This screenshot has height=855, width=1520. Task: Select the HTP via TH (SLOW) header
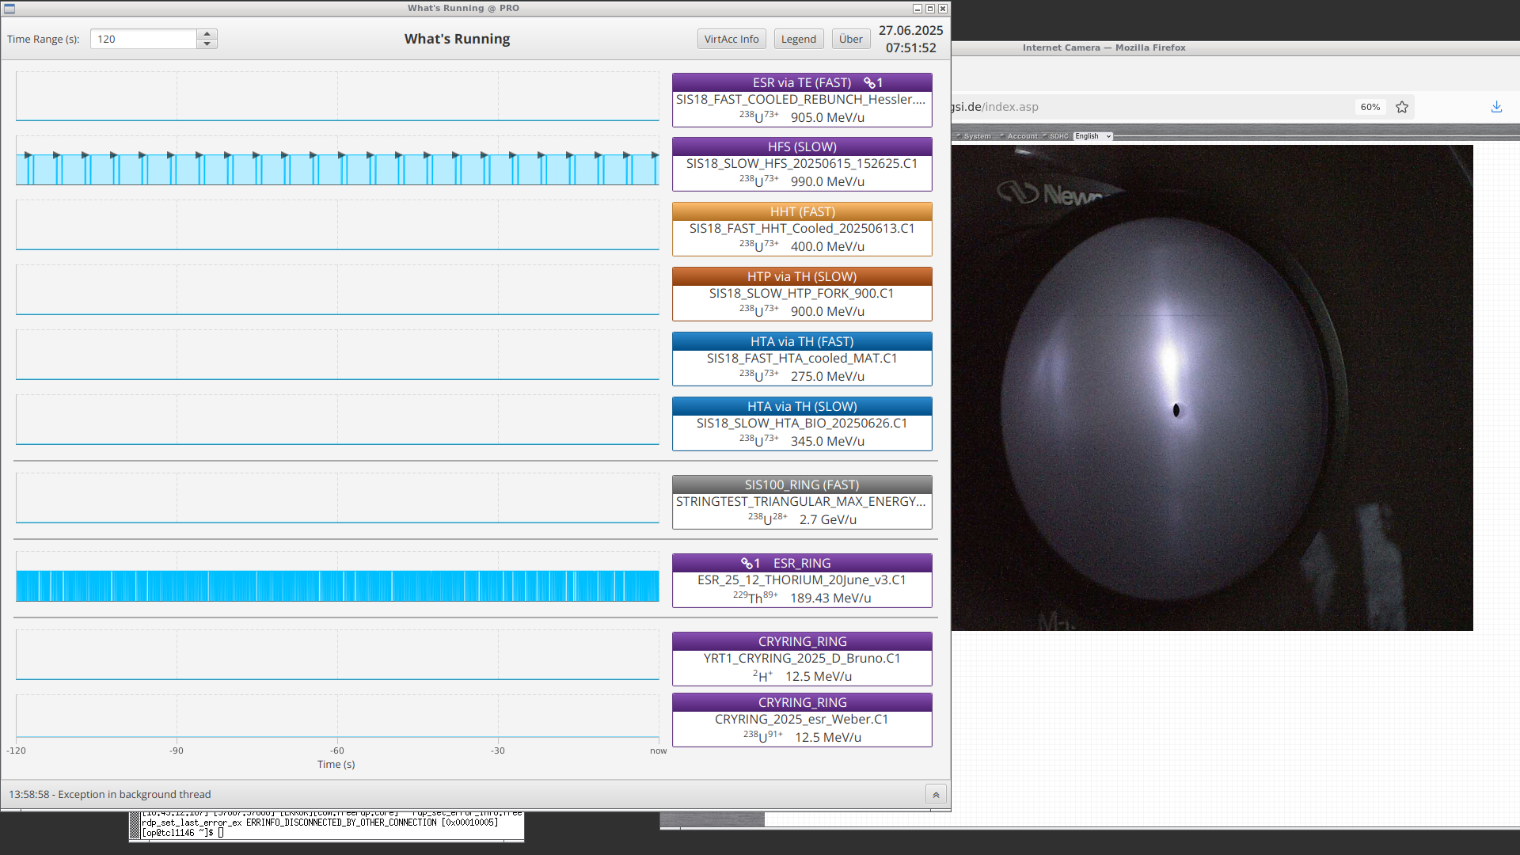point(802,276)
